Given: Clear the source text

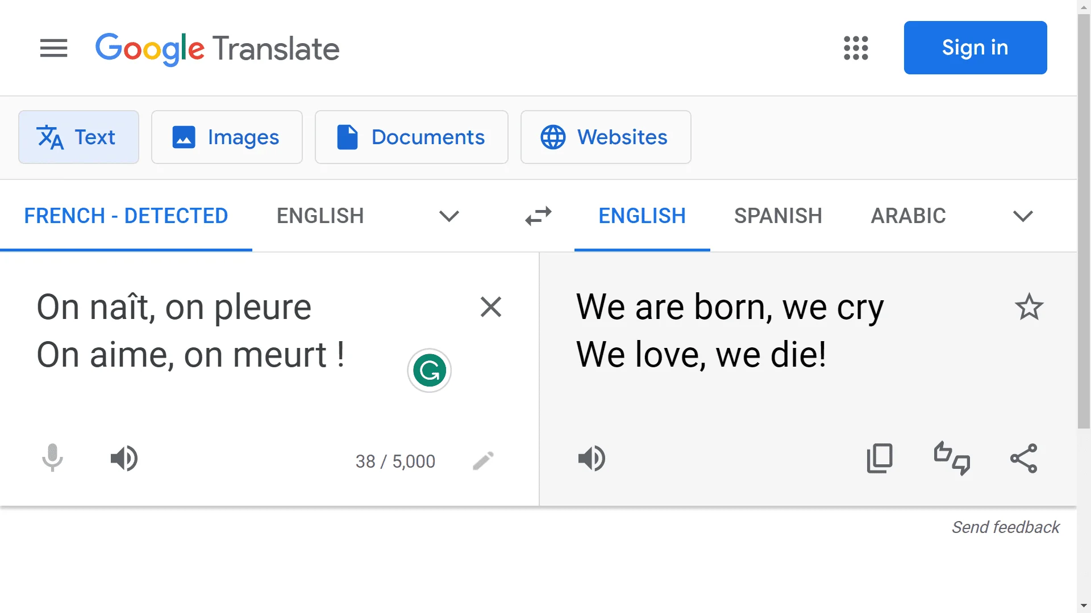Looking at the screenshot, I should pos(490,307).
